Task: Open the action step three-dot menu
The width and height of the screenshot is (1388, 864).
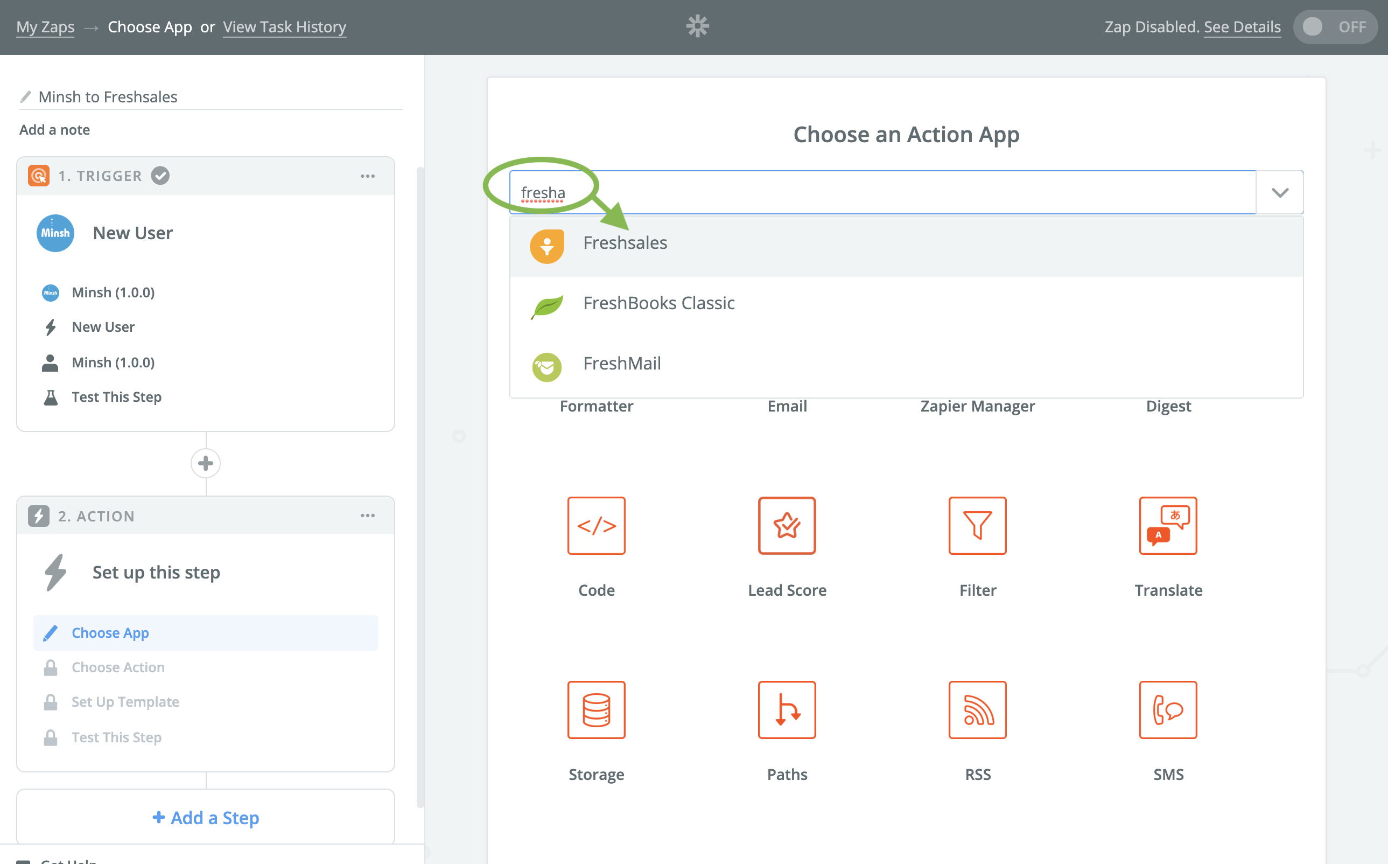Action: (368, 515)
